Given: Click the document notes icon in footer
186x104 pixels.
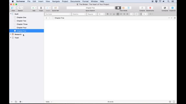Looking at the screenshot, I should pos(174,102).
